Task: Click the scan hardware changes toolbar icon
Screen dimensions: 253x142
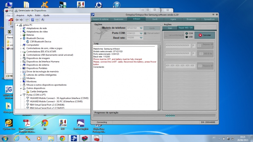Action: pos(43,20)
